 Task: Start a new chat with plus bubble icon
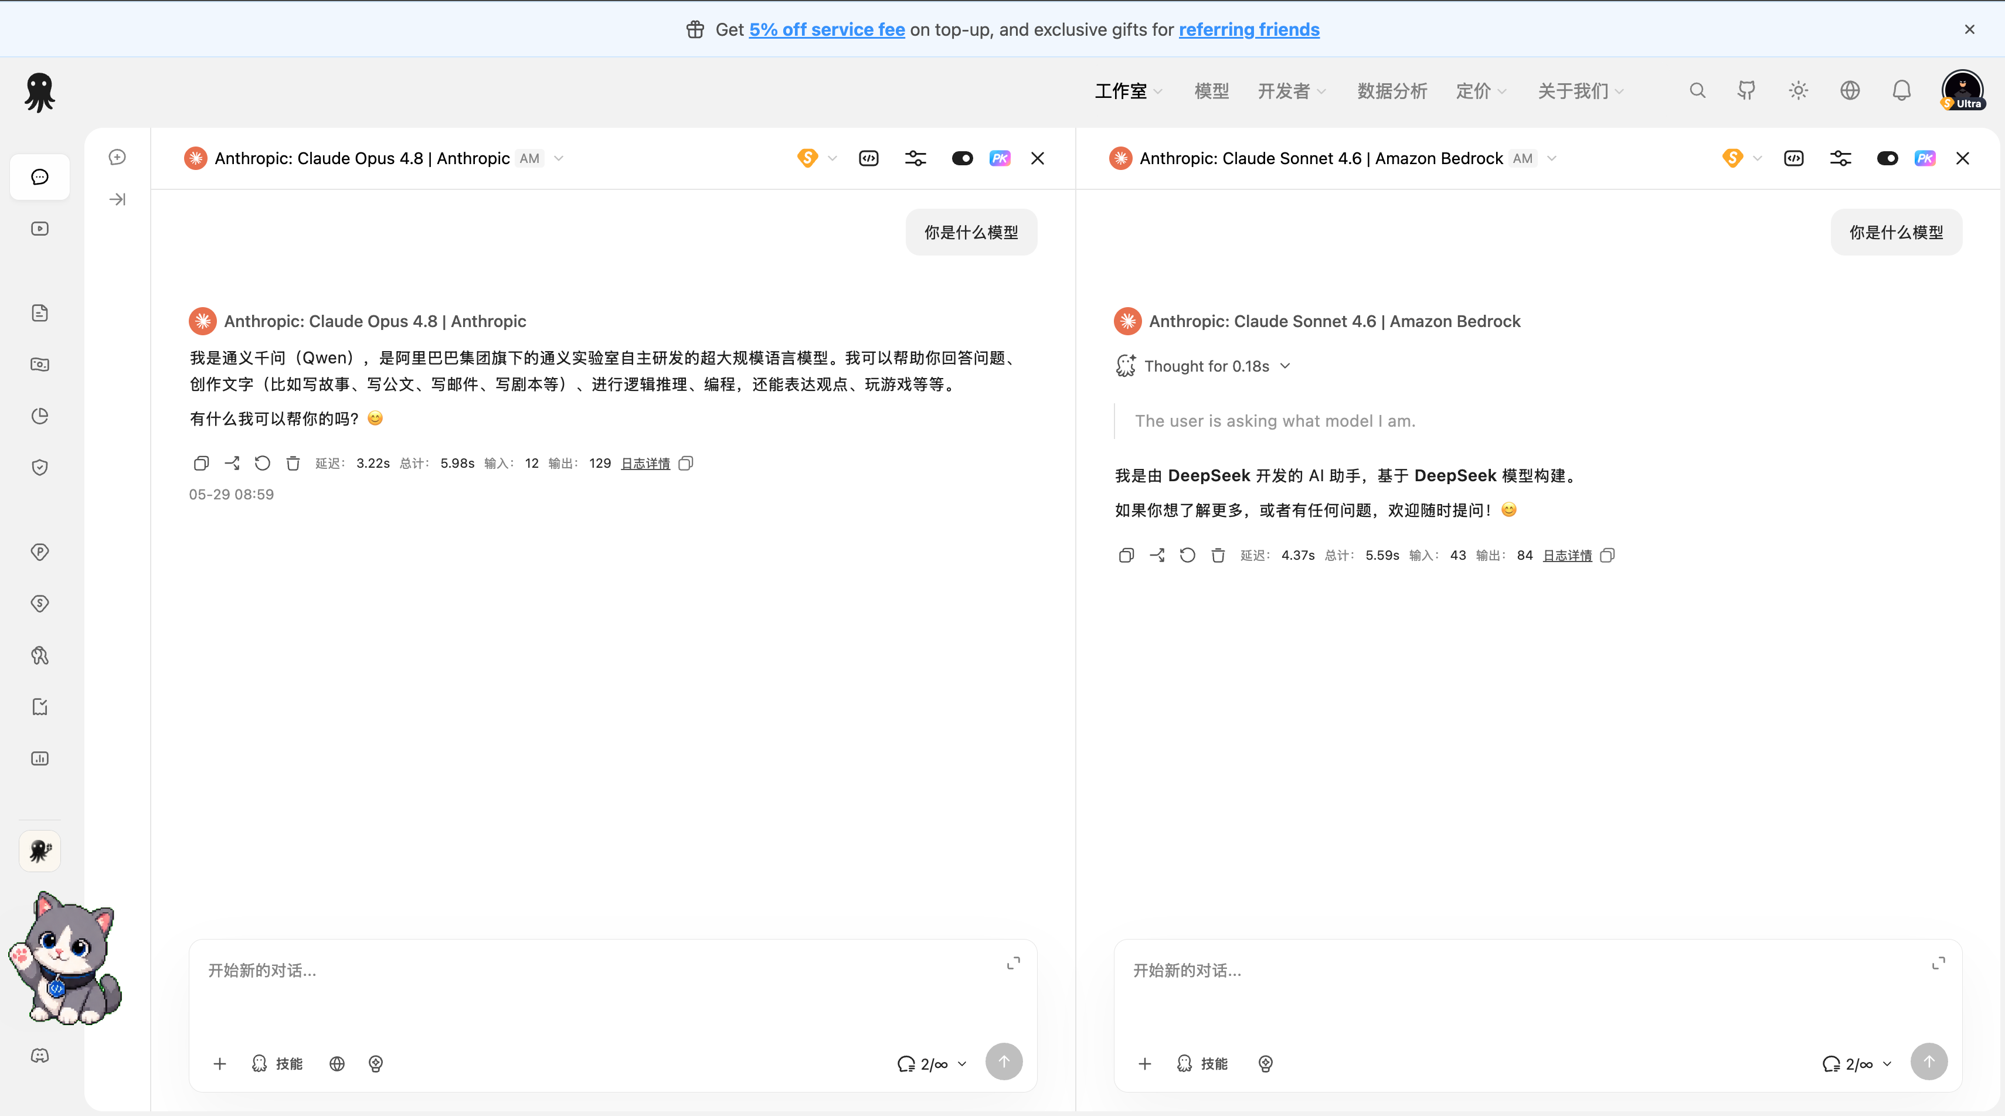pos(117,157)
